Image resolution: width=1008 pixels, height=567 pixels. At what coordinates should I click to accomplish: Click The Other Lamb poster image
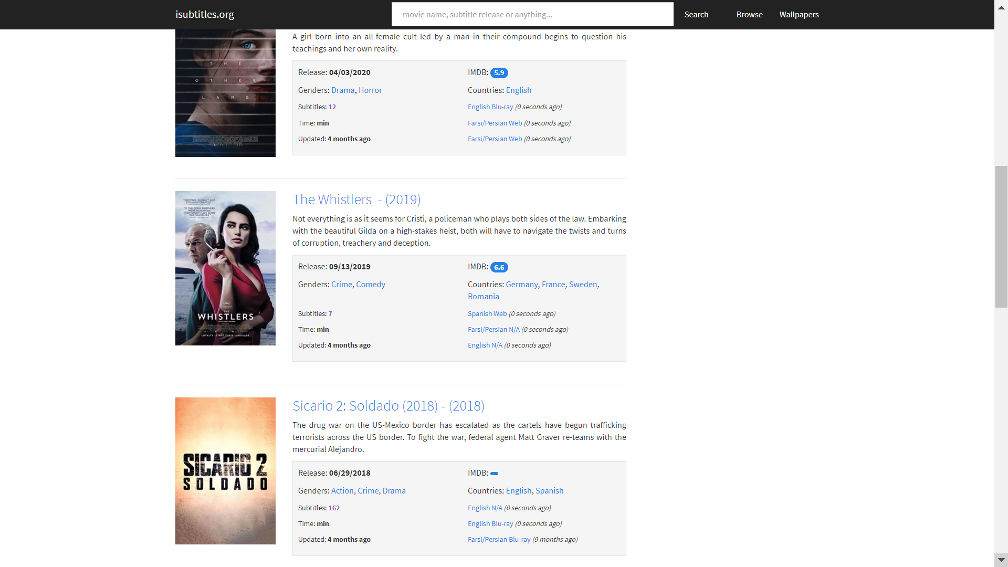225,93
